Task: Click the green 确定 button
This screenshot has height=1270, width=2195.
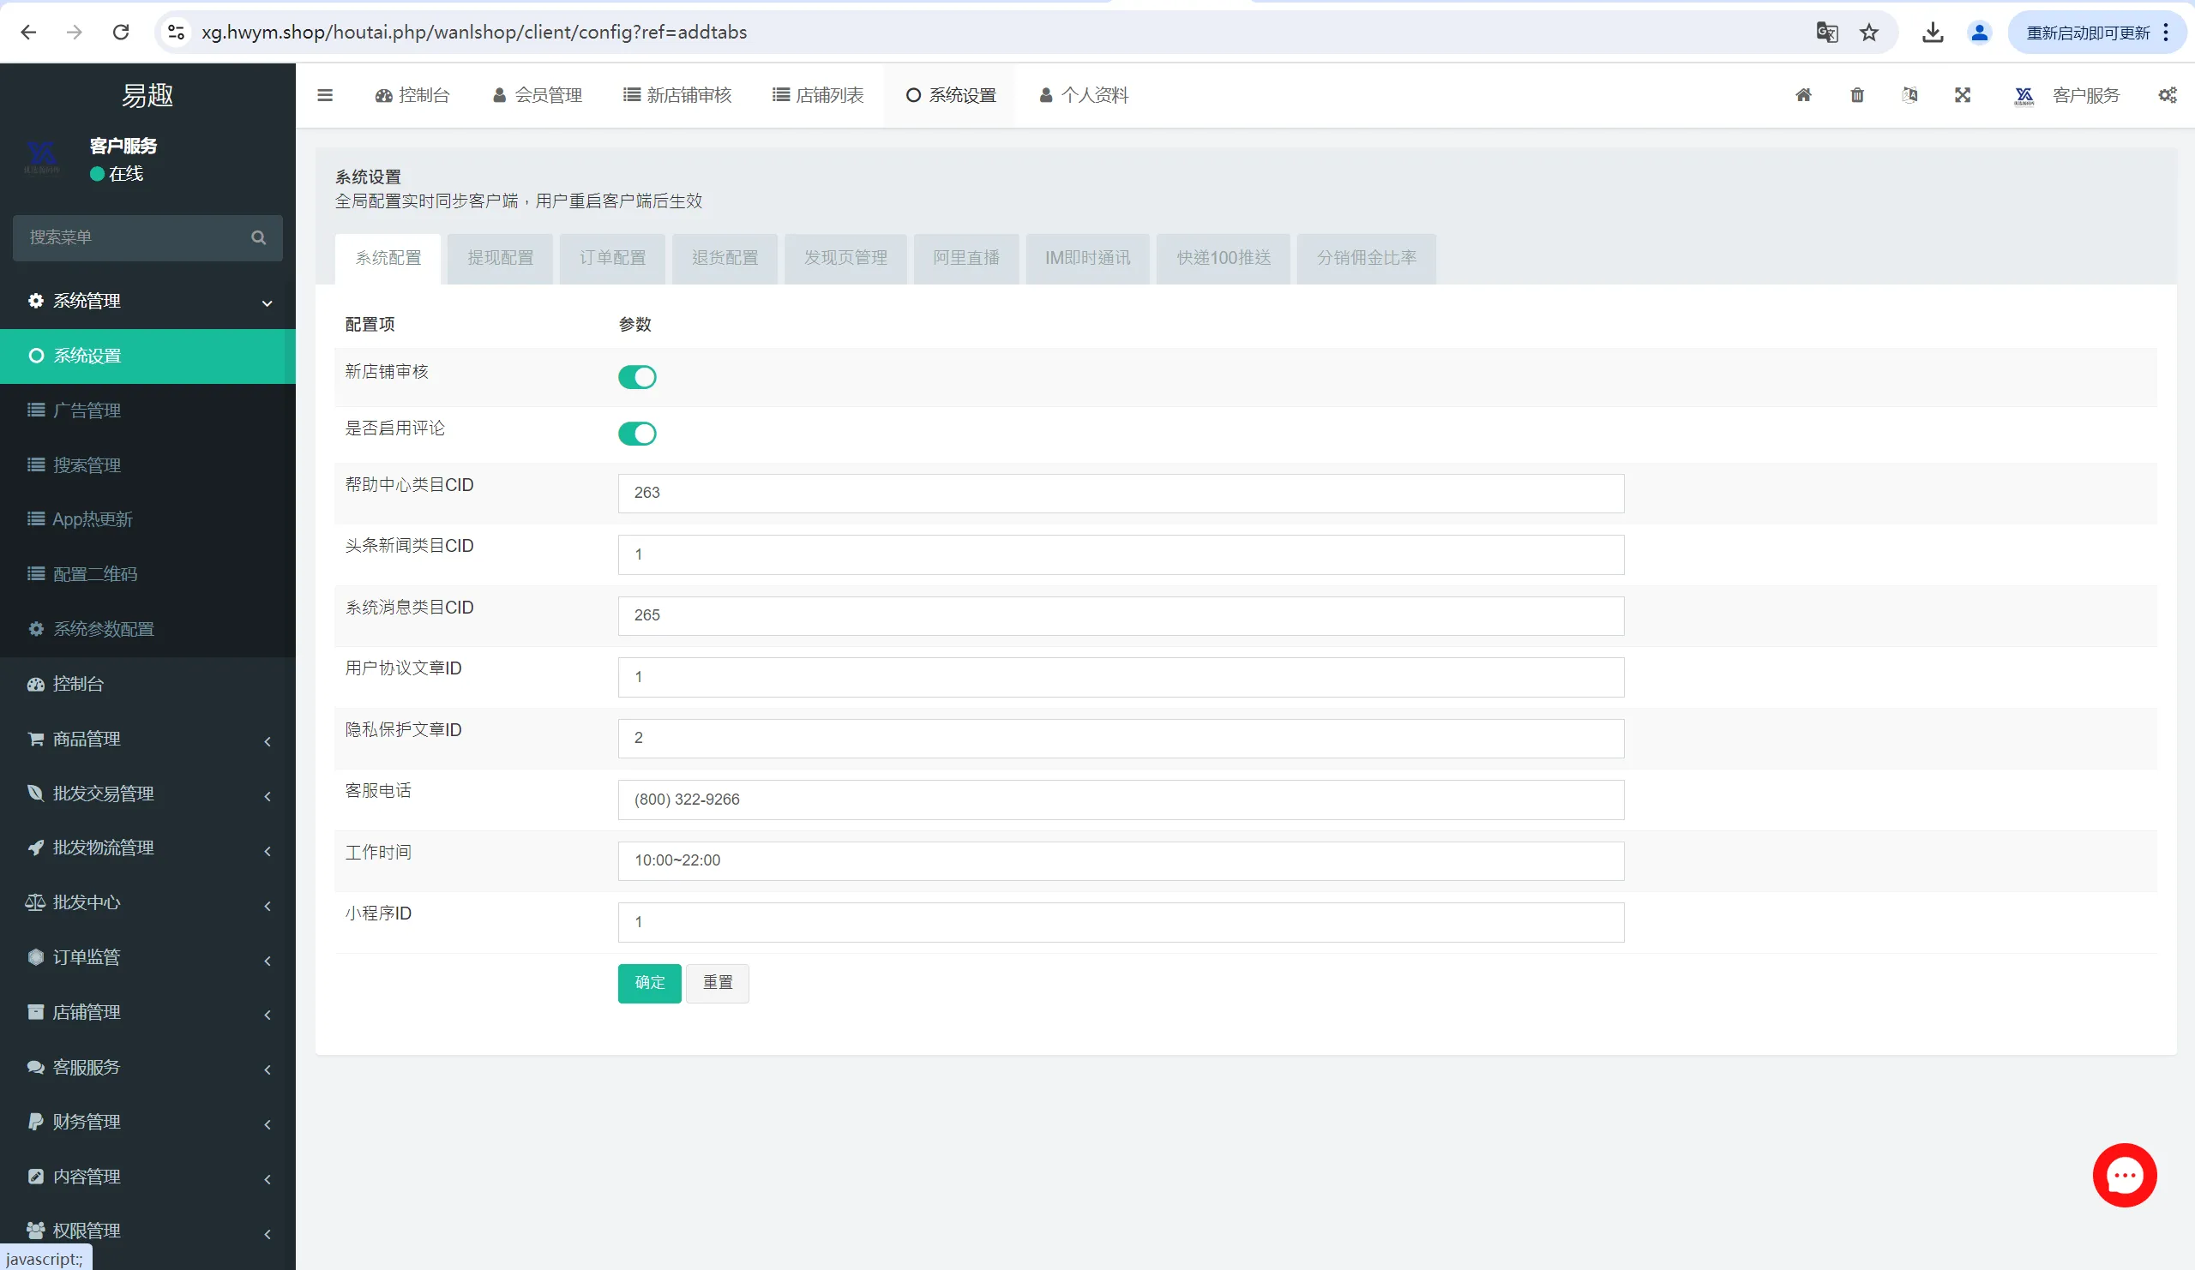Action: click(x=649, y=983)
